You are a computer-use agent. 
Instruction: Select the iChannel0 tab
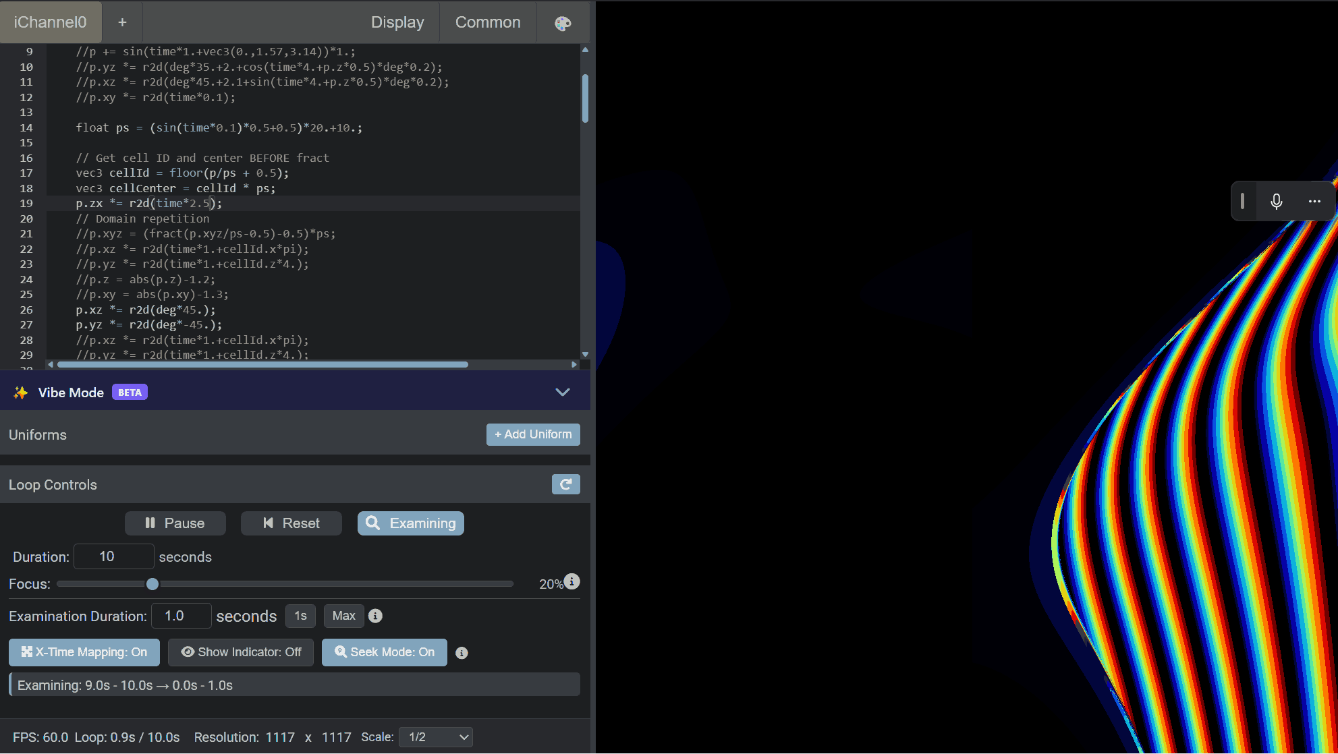(50, 22)
